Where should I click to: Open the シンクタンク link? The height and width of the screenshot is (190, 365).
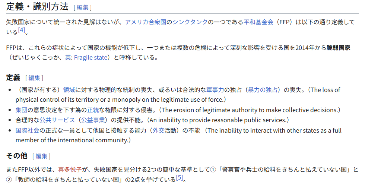[x=190, y=22]
